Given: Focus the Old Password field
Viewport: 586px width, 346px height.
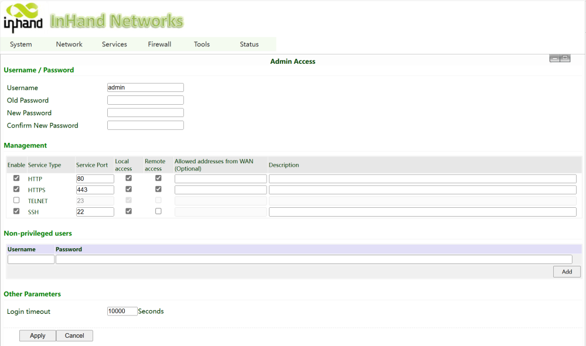Looking at the screenshot, I should point(145,100).
